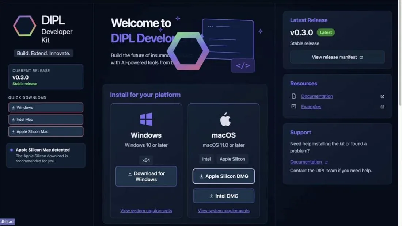Viewport: 402px width, 226px height.
Task: Click Download for Windows button
Action: (146, 176)
